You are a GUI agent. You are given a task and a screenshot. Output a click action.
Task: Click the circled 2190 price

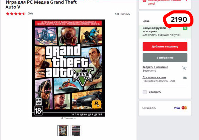179,19
